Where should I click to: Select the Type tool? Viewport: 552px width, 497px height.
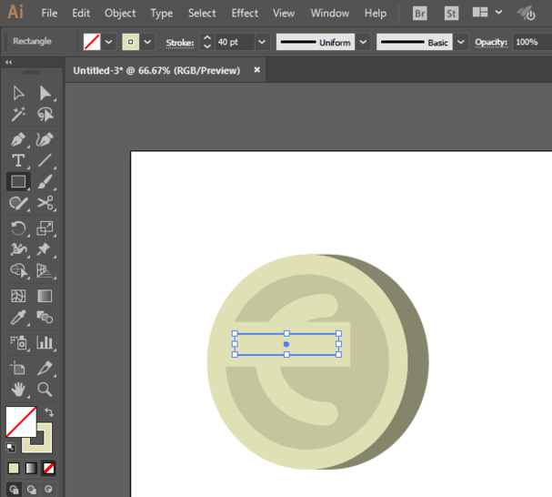18,161
